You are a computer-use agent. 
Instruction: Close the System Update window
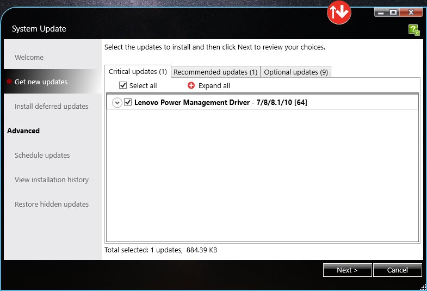click(x=411, y=13)
